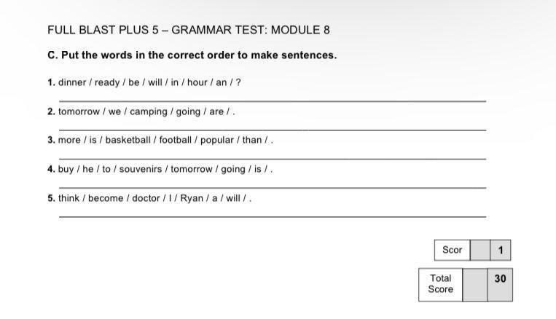556x319 pixels.
Task: Click the grammar test module 8 title
Action: (189, 30)
